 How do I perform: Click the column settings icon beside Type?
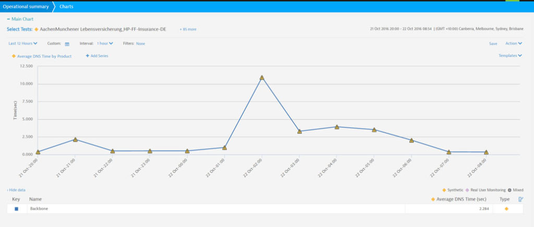(520, 199)
